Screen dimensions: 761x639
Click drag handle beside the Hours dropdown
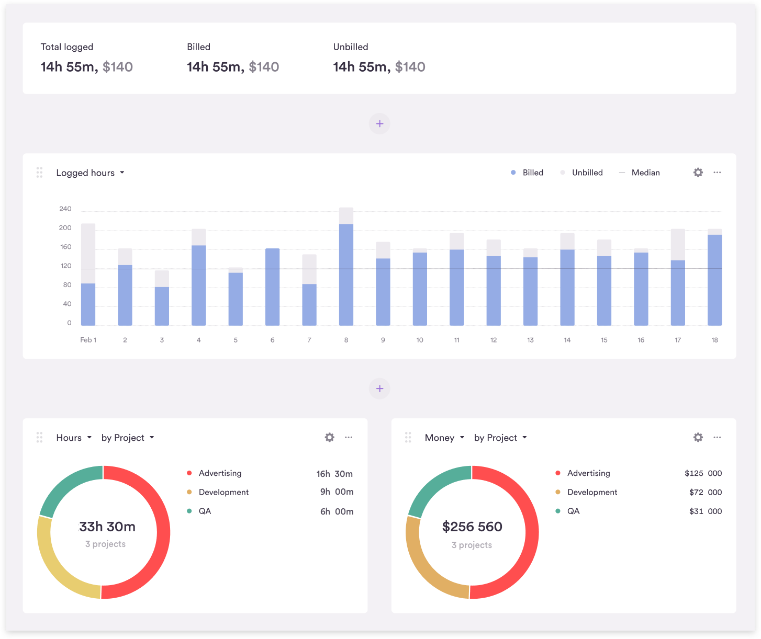39,437
